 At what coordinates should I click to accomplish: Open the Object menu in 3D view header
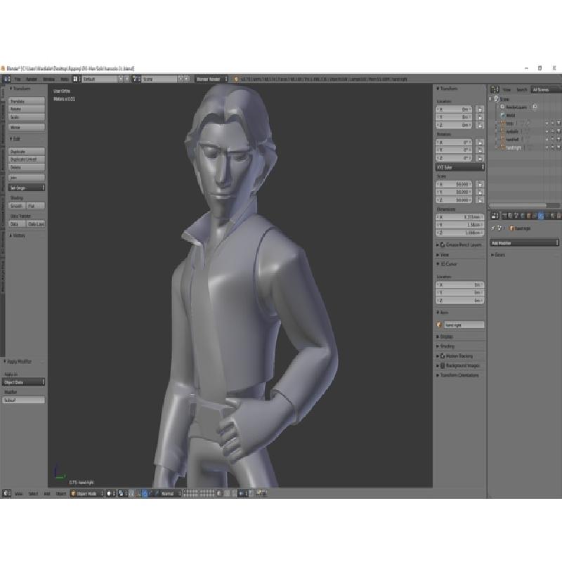pyautogui.click(x=61, y=494)
